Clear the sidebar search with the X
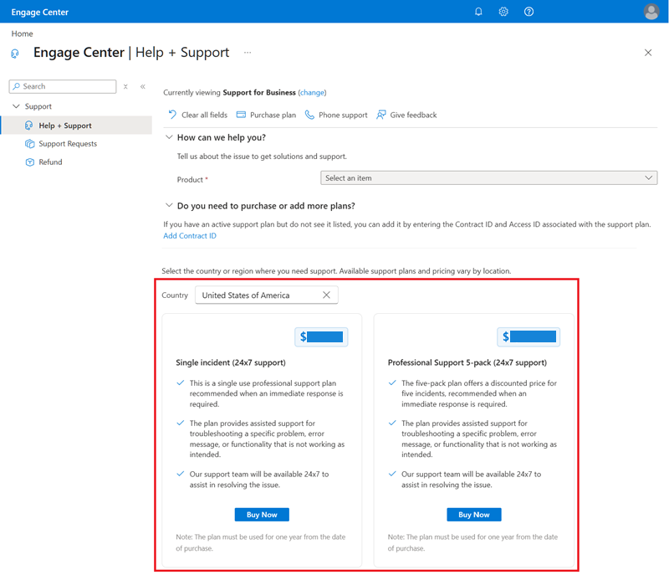The image size is (669, 575). (x=125, y=86)
